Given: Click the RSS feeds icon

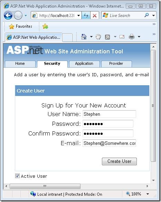Looking at the screenshot, I should pyautogui.click(x=107, y=37).
